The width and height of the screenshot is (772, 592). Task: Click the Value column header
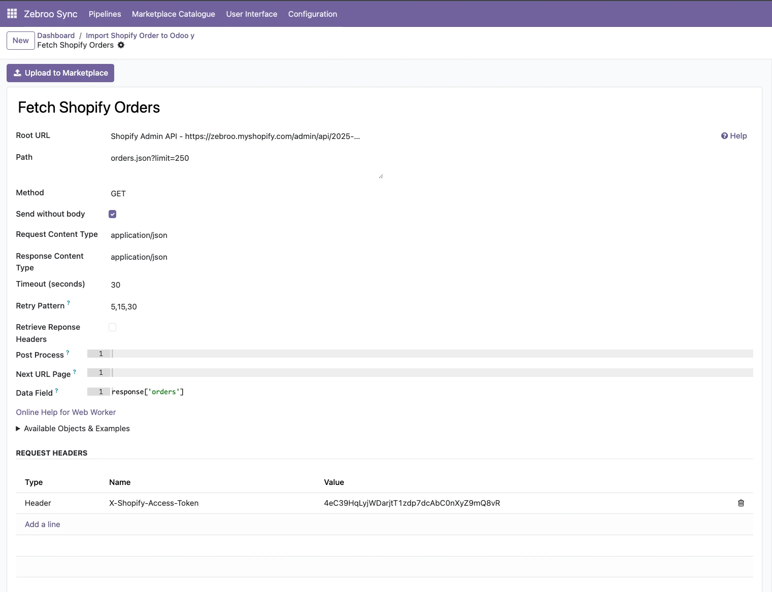pyautogui.click(x=334, y=482)
